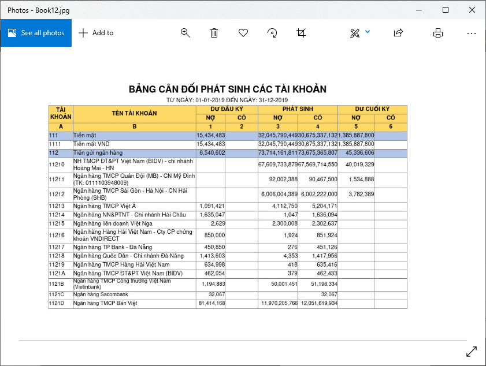
Task: Close the Photos window
Action: point(472,10)
